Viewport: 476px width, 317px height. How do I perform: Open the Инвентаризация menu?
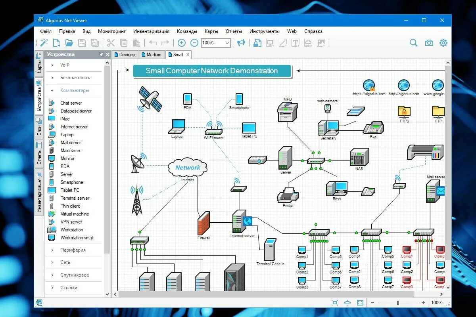(151, 31)
